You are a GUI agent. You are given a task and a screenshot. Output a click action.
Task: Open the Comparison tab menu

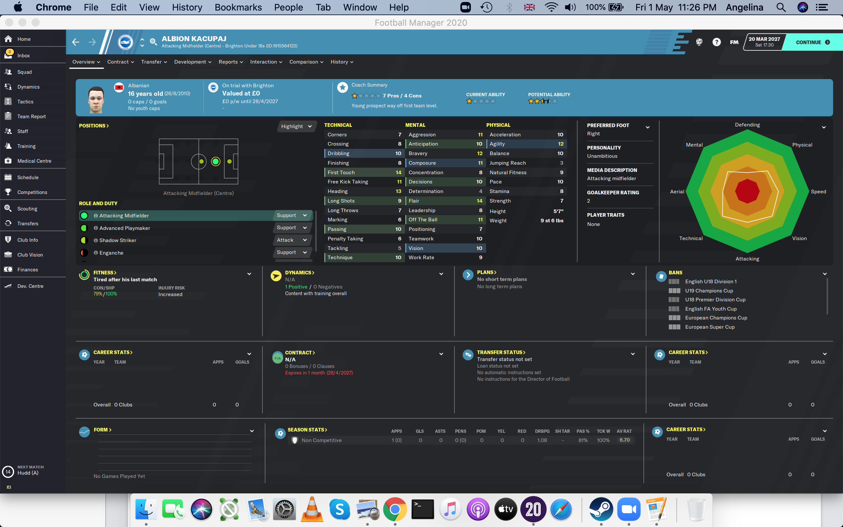click(x=306, y=62)
